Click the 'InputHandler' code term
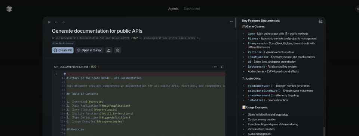The height and width of the screenshot is (136, 359). 258,57
